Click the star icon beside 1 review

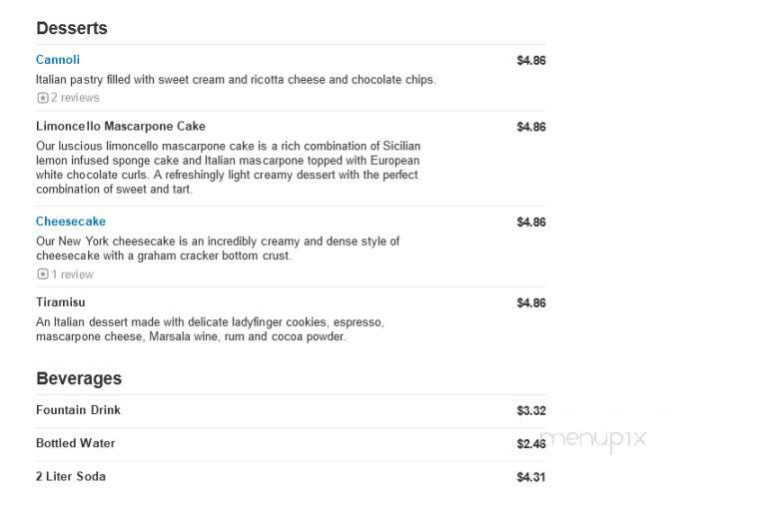pos(43,274)
